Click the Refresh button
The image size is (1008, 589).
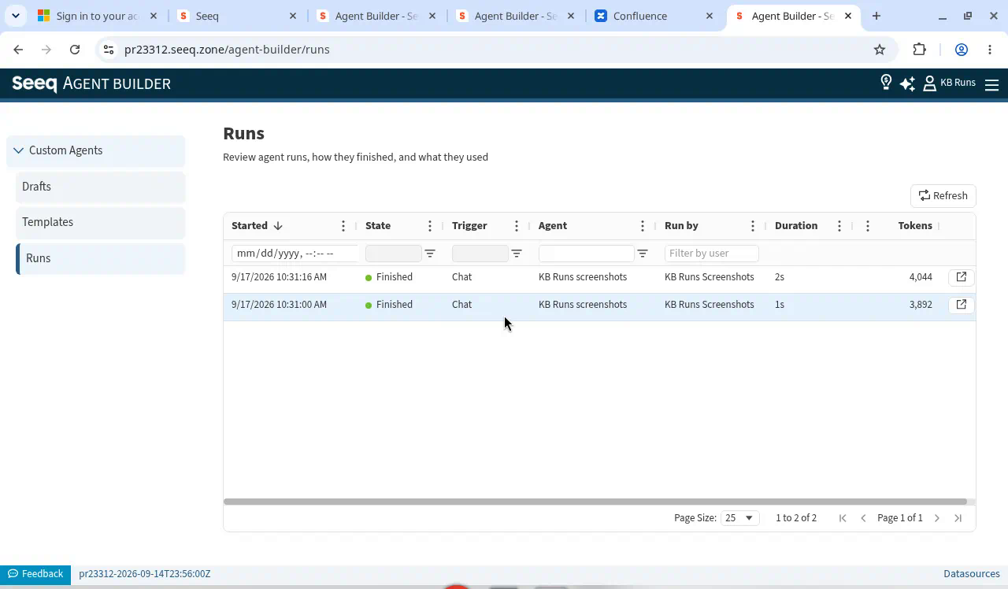coord(943,196)
